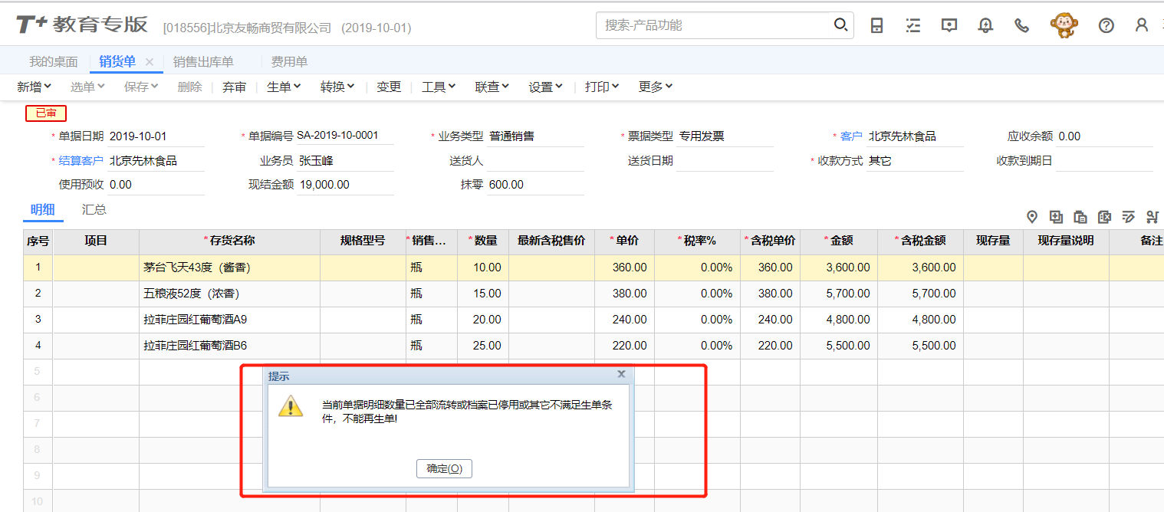The width and height of the screenshot is (1164, 512).
Task: Click 确定(O) in the prompt dialog
Action: (x=444, y=468)
